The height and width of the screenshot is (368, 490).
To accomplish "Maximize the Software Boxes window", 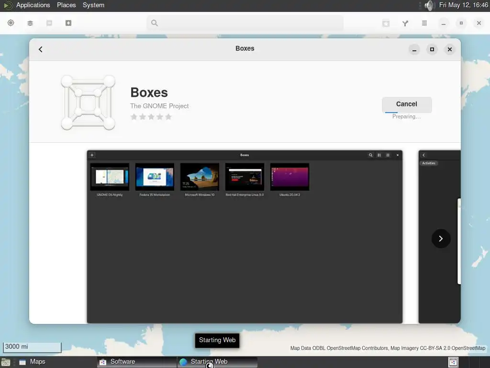I will [x=432, y=49].
